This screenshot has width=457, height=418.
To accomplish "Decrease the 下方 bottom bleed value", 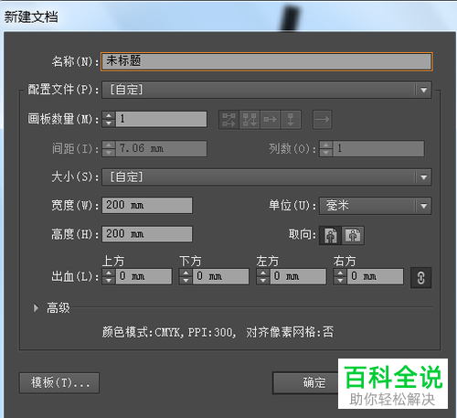I will 186,281.
